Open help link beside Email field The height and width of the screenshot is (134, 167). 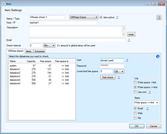click(129, 40)
